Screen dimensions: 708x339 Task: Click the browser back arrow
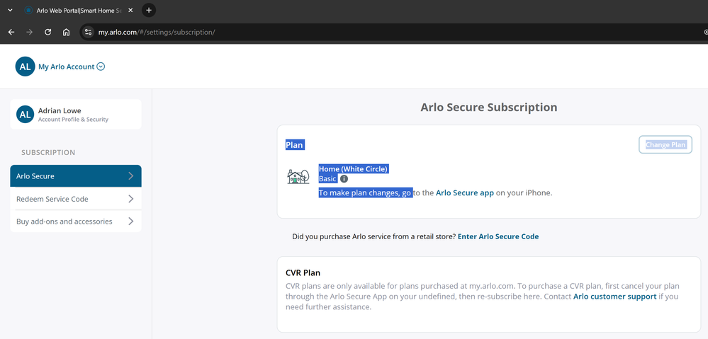(11, 32)
